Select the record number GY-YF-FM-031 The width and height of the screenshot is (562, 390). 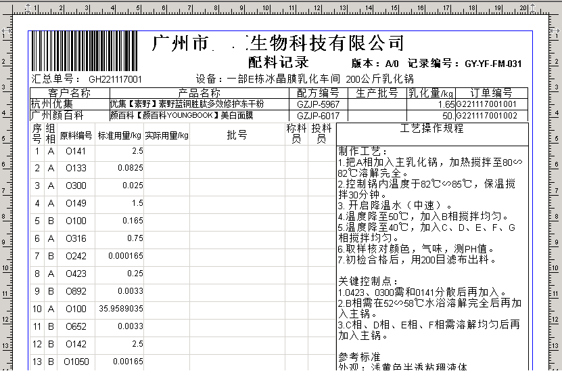(x=493, y=64)
